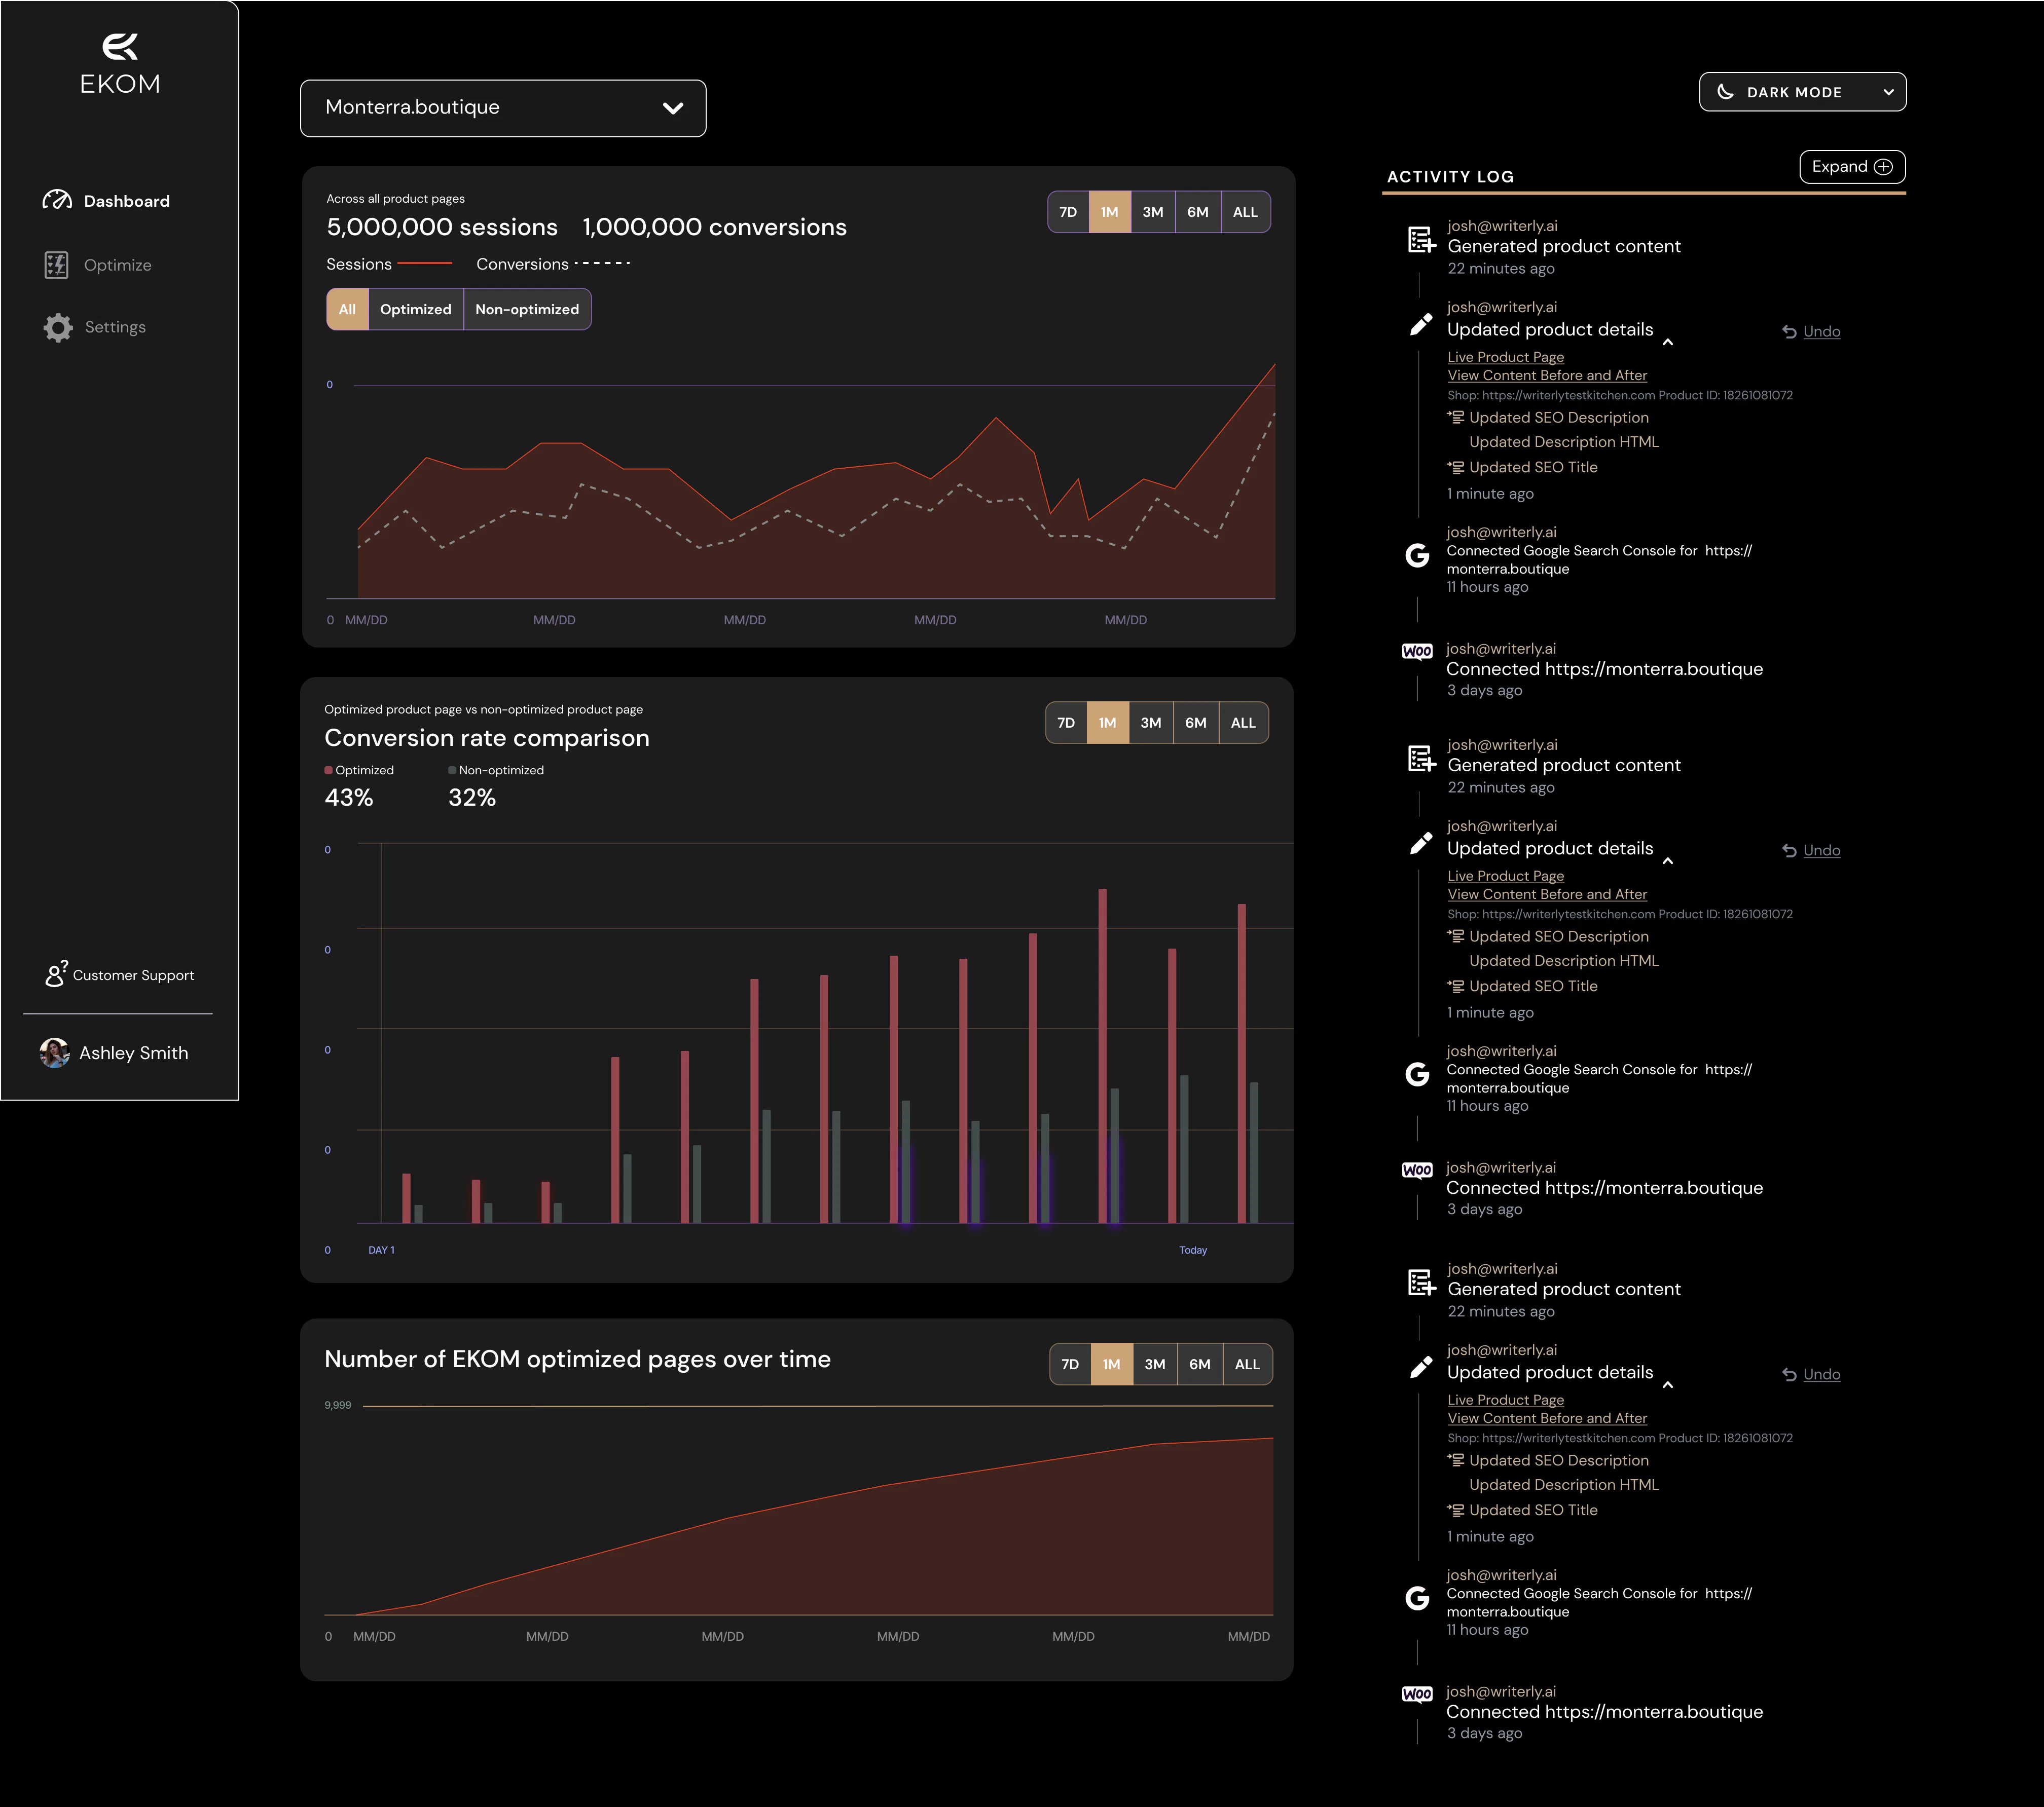Click the moon icon beside DARK MODE
2044x1807 pixels.
coord(1725,92)
